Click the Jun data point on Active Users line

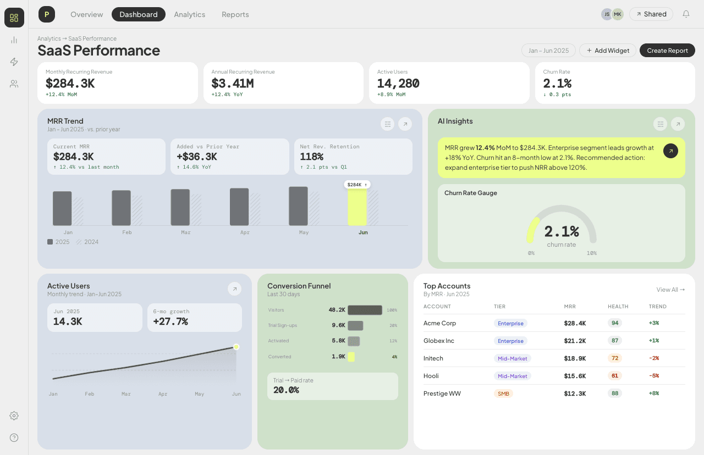236,347
